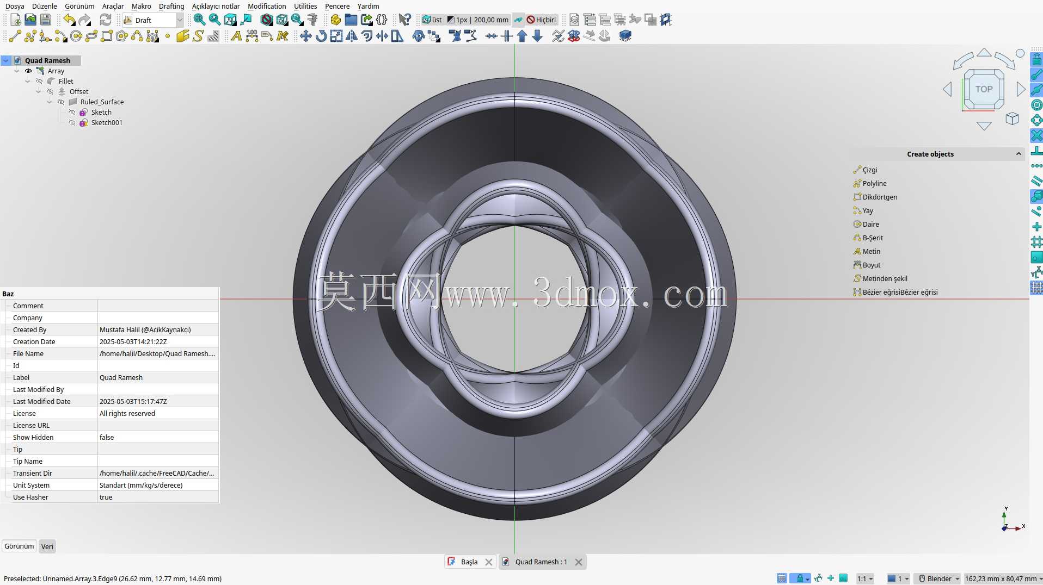This screenshot has height=585, width=1043.
Task: Toggle construction mode in Draft toolbar
Action: 518,20
